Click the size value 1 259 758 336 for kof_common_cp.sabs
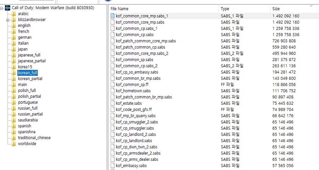The height and width of the screenshot is (170, 319). [x=286, y=35]
